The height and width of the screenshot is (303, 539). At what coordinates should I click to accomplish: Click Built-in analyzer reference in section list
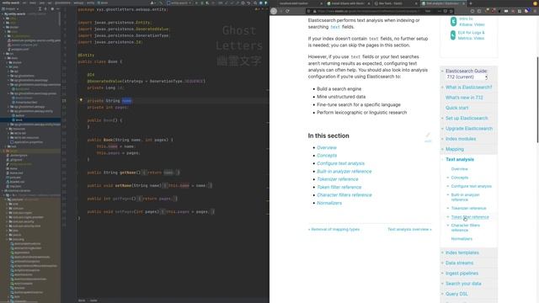344,172
